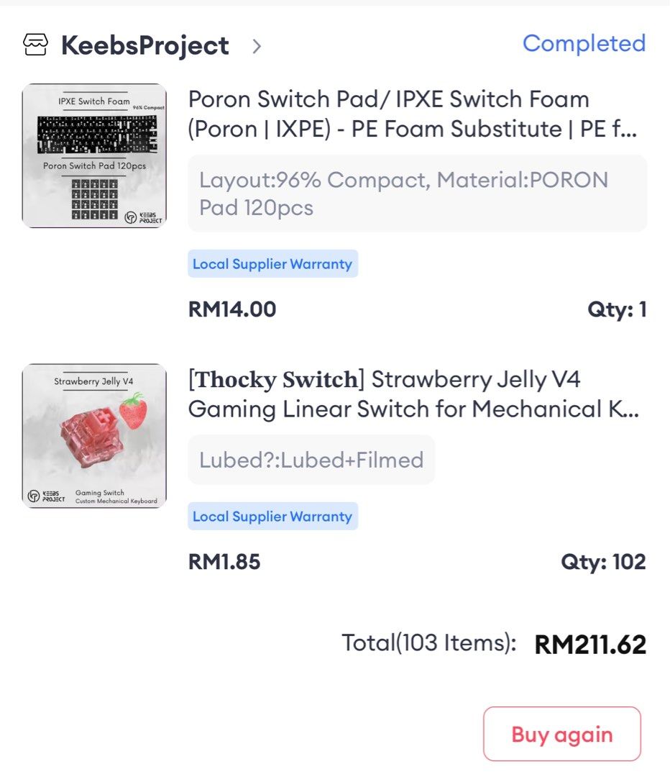Click the Local Supplier Warranty badge on Strawberry Jelly
670x777 pixels.
[x=272, y=516]
